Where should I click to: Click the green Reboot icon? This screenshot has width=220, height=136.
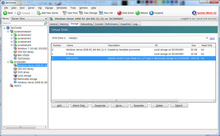(x=137, y=13)
